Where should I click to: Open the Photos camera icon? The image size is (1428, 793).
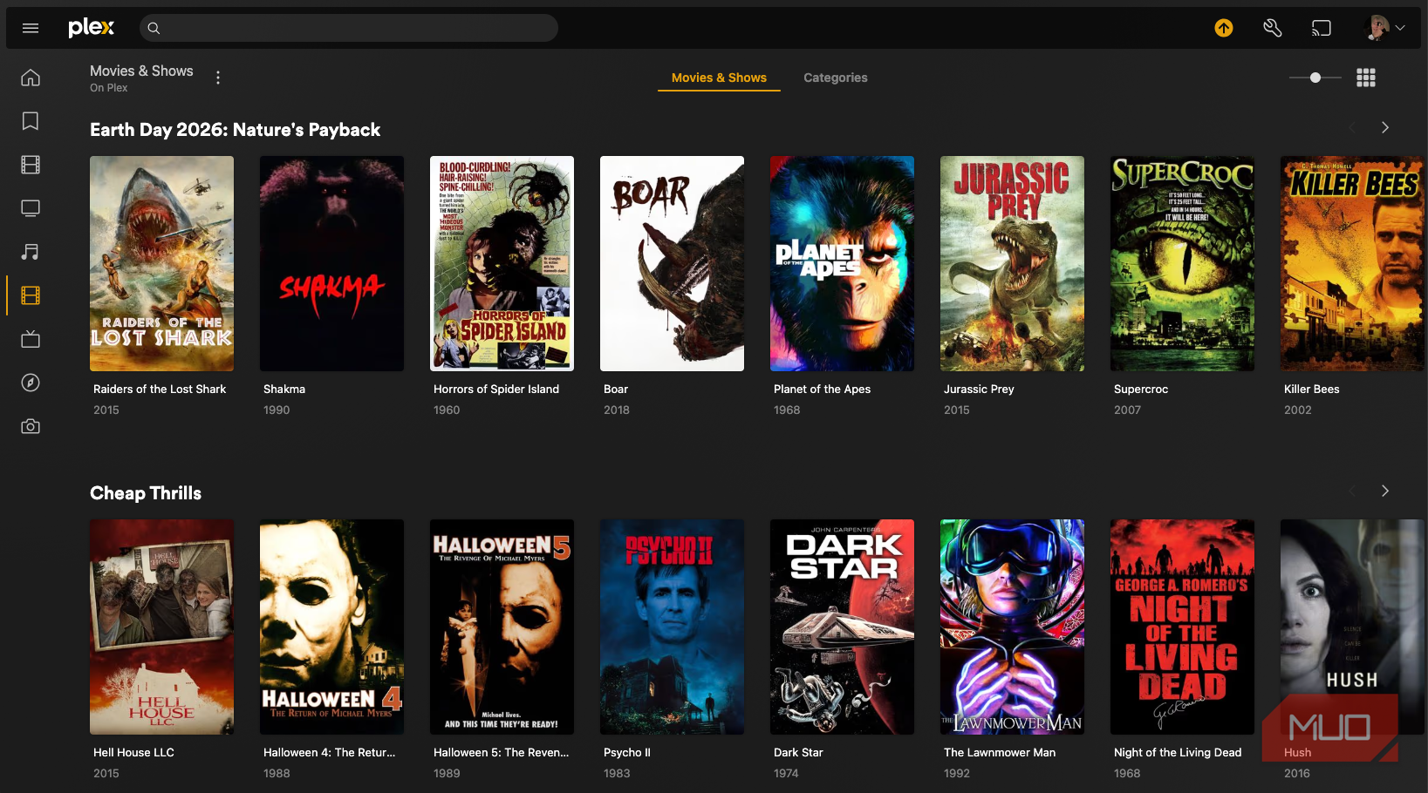click(x=31, y=426)
